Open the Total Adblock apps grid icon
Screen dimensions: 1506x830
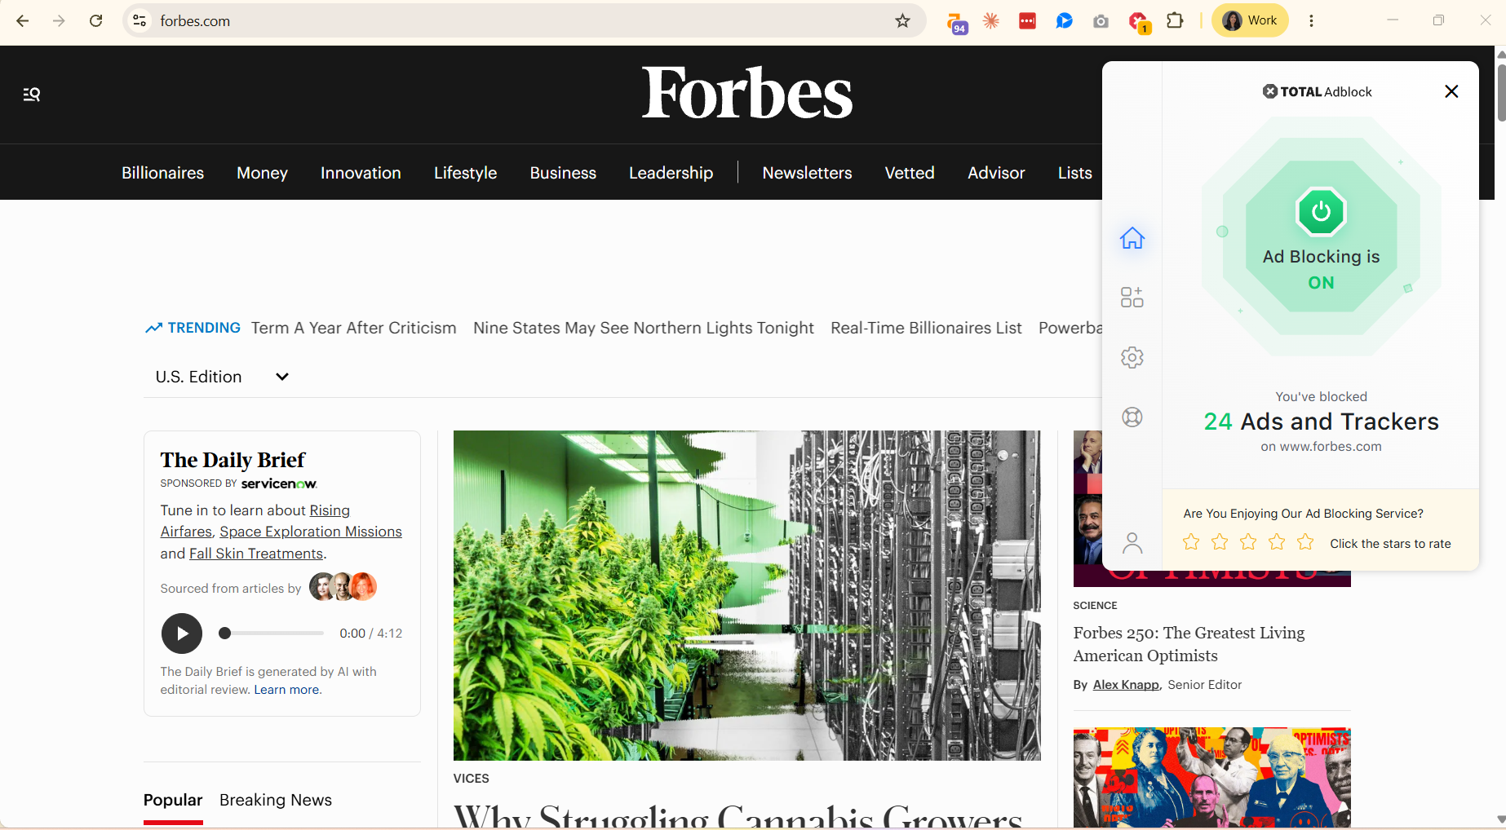click(1132, 297)
